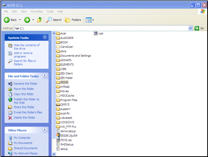Select the sysinfo folder
The width and height of the screenshot is (208, 157).
pyautogui.click(x=63, y=113)
